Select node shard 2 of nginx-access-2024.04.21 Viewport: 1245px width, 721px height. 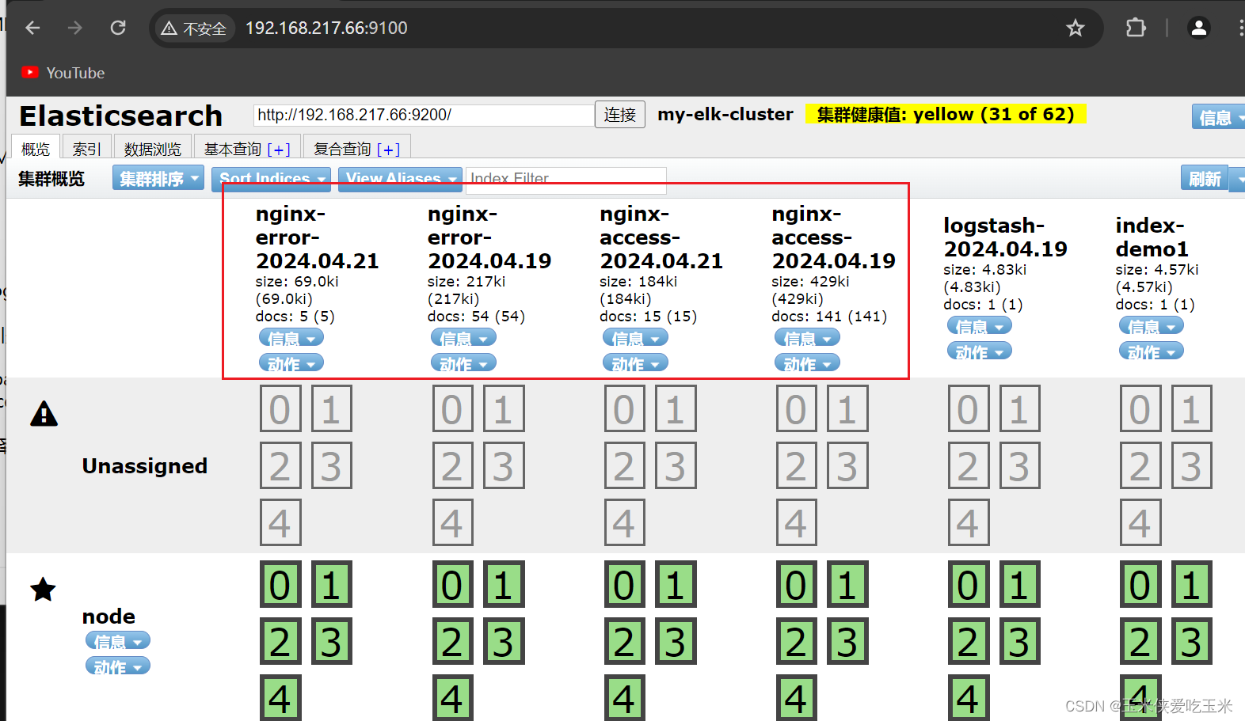(625, 641)
